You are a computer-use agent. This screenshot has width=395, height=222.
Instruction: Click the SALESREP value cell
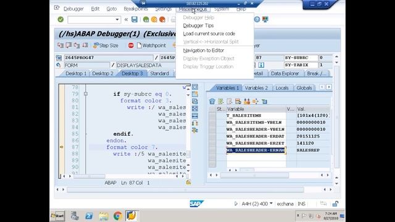tap(313, 150)
